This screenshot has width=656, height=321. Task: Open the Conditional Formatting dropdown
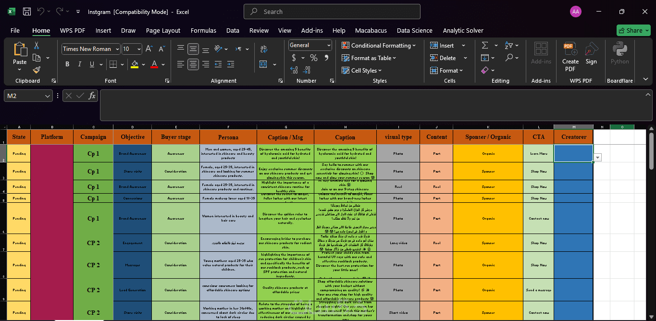pyautogui.click(x=379, y=45)
